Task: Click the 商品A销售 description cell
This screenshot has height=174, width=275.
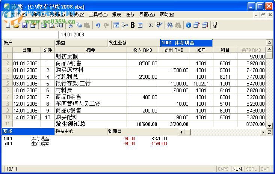Action: click(91, 63)
